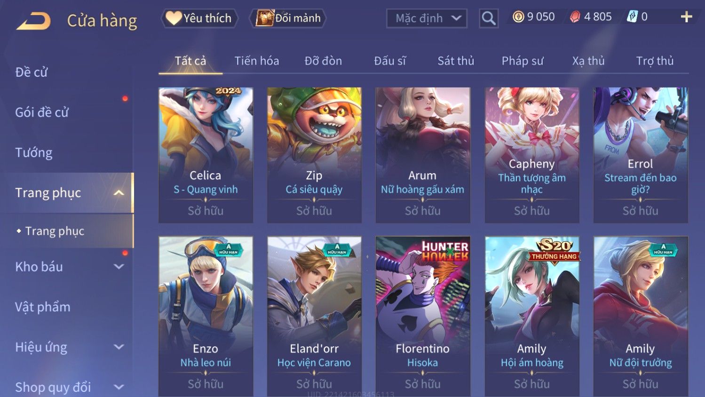Open Tướng in the left sidebar
Screen dimensions: 705x397
click(x=34, y=152)
